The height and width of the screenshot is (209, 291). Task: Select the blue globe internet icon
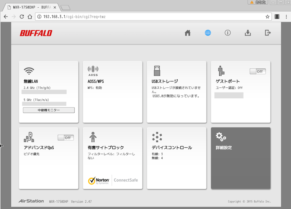(x=208, y=33)
